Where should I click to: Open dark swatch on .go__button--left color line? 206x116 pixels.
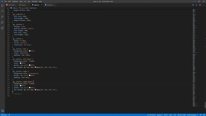[x=21, y=53]
